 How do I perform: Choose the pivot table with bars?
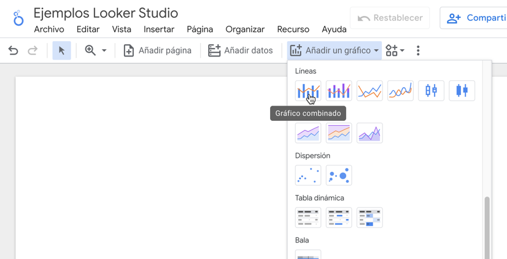click(x=339, y=218)
